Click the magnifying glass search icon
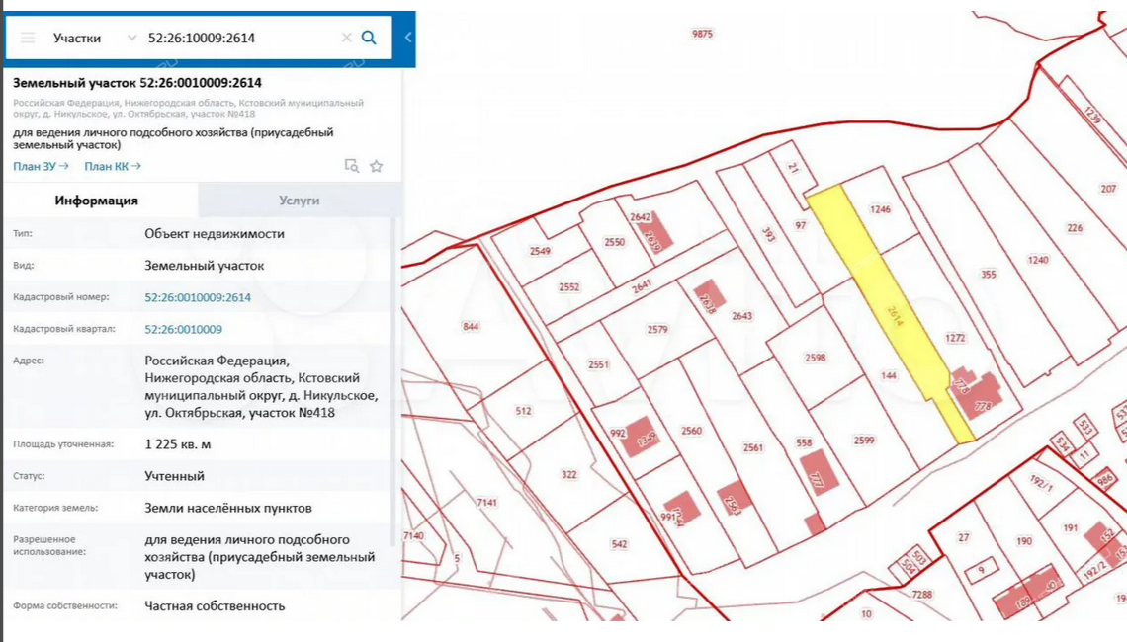 point(369,38)
